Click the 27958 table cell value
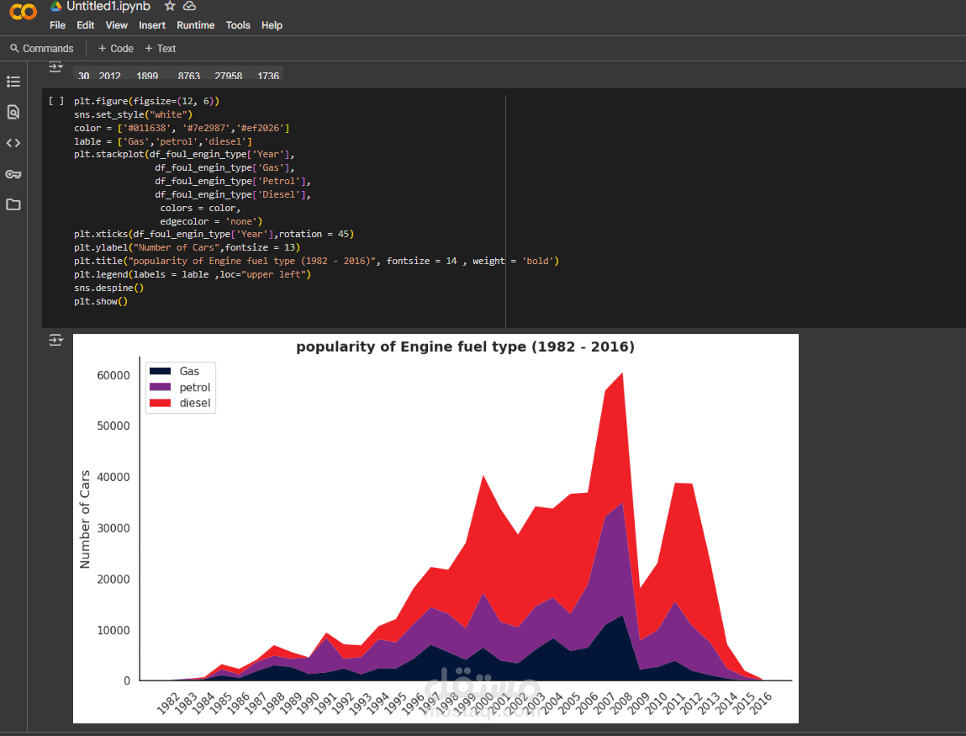This screenshot has width=966, height=736. click(228, 76)
